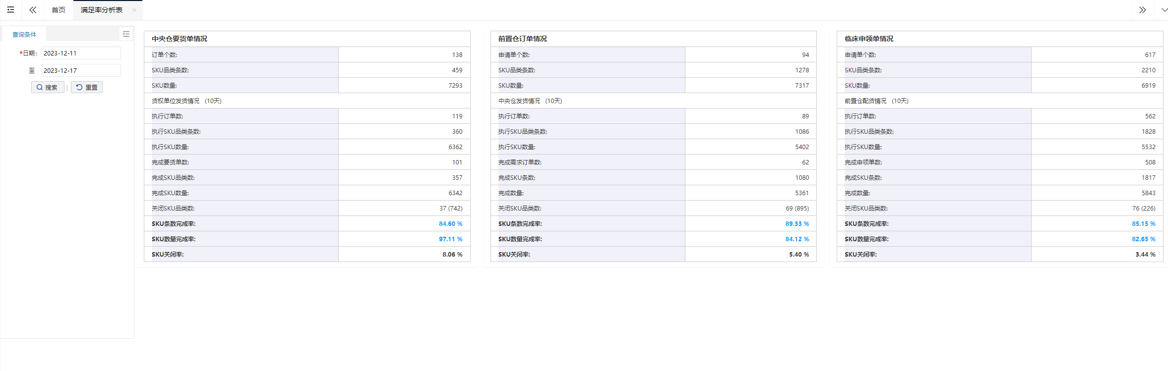Click SKU条数完成率 value 89.33 %
Screen dimensions: 1168x371
pos(797,223)
